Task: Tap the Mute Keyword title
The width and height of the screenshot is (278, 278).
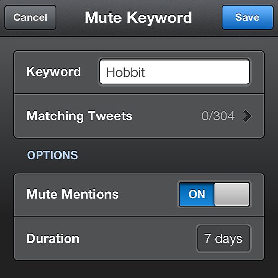Action: [x=138, y=17]
